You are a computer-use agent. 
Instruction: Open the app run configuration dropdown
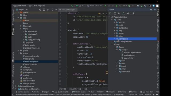(80, 6)
